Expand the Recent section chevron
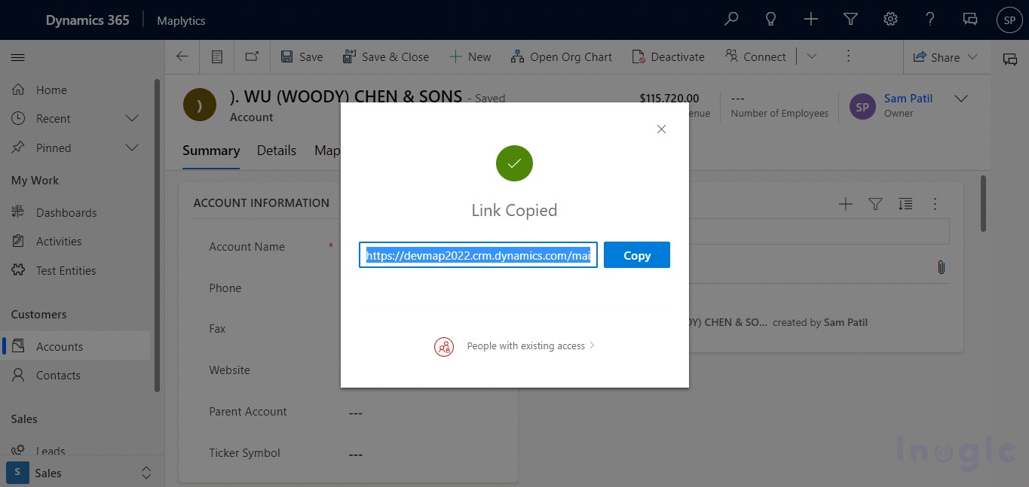Screen dimensions: 1029x487 132,119
